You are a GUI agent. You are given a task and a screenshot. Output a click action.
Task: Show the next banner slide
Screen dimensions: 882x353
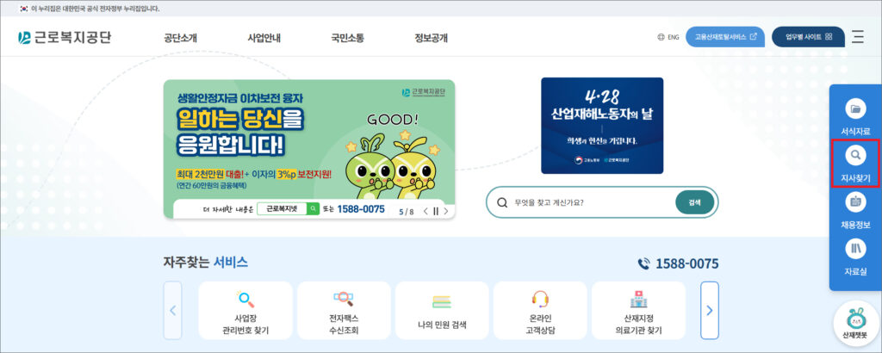446,211
